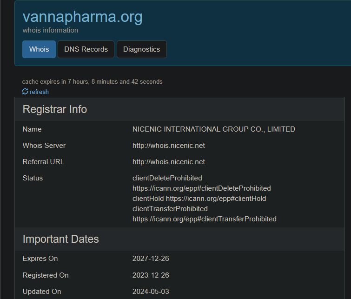Click the cache expires countdown text
This screenshot has height=299, width=351.
[92, 82]
